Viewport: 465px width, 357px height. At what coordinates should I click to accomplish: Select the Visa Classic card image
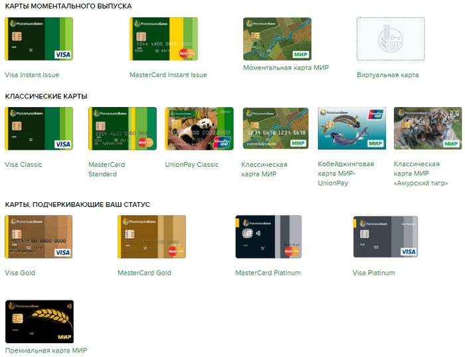pyautogui.click(x=39, y=128)
